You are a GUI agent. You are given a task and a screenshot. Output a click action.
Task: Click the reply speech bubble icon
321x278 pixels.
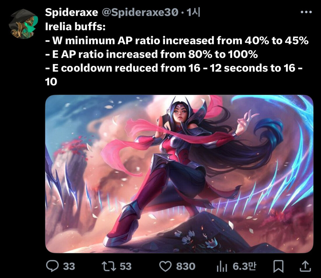point(52,266)
